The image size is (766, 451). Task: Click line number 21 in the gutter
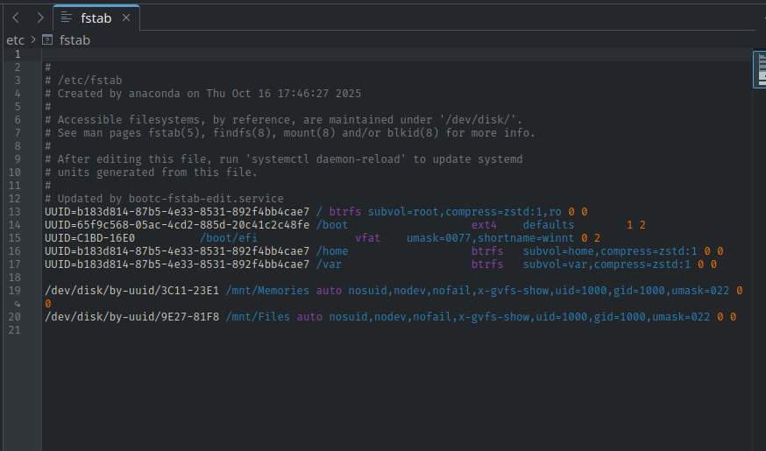pos(15,330)
